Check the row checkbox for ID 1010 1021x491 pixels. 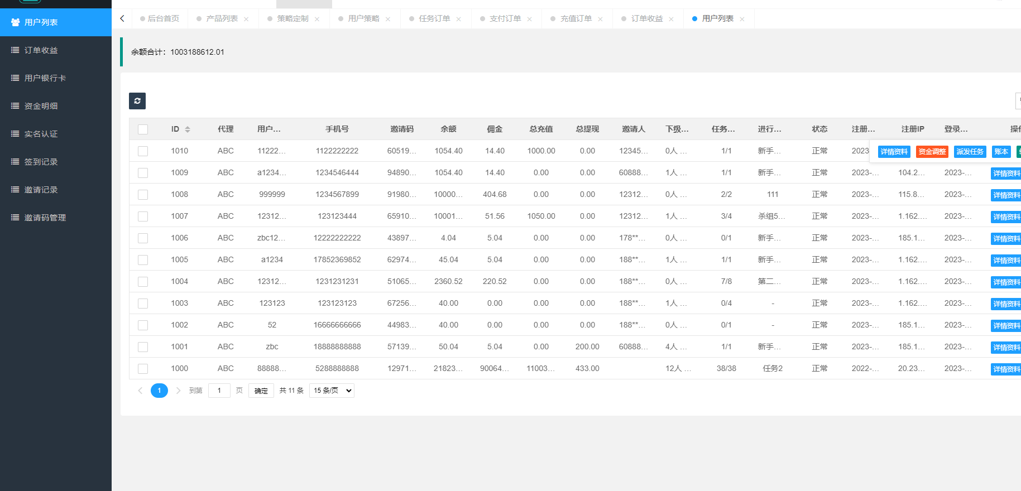143,151
